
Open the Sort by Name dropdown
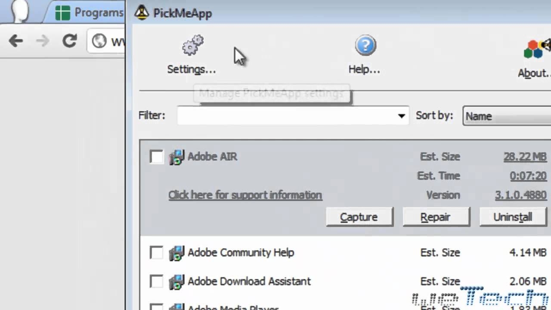tap(507, 116)
